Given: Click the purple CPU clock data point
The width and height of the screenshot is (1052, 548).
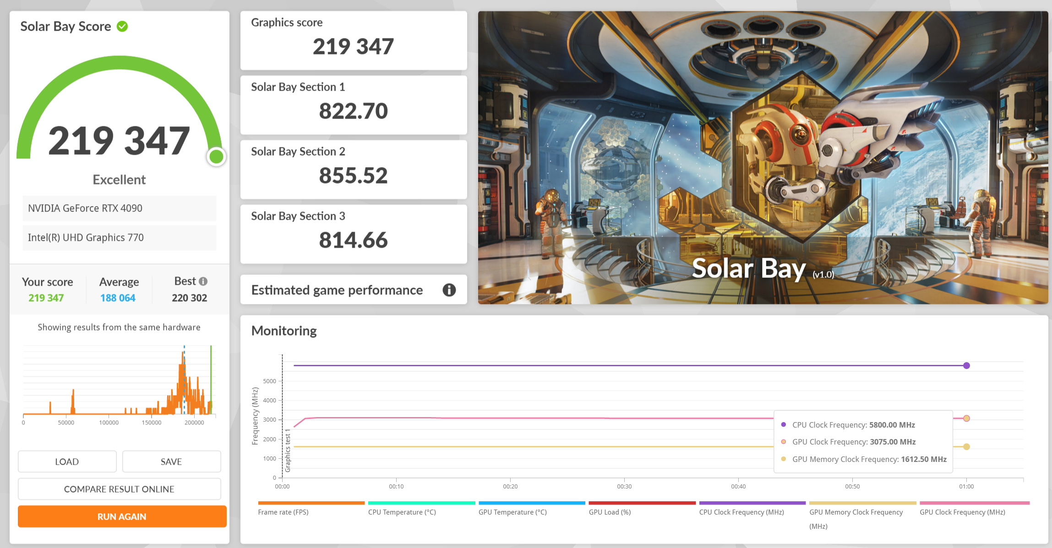Looking at the screenshot, I should point(966,365).
